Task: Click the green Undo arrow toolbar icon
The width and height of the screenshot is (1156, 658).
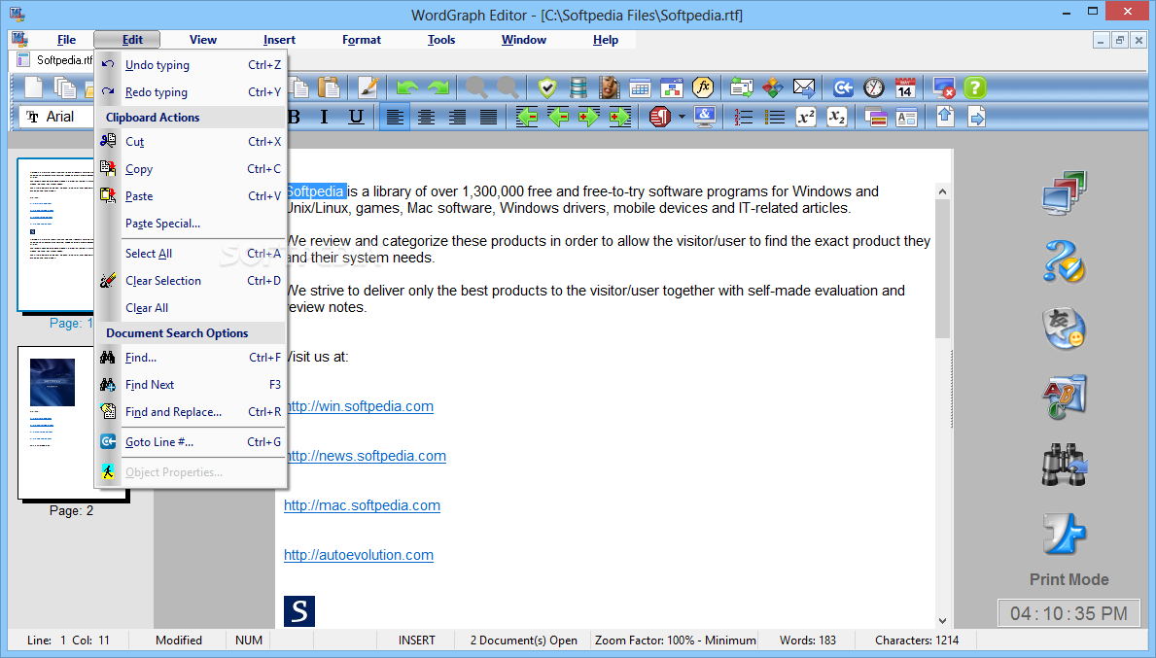Action: coord(407,87)
